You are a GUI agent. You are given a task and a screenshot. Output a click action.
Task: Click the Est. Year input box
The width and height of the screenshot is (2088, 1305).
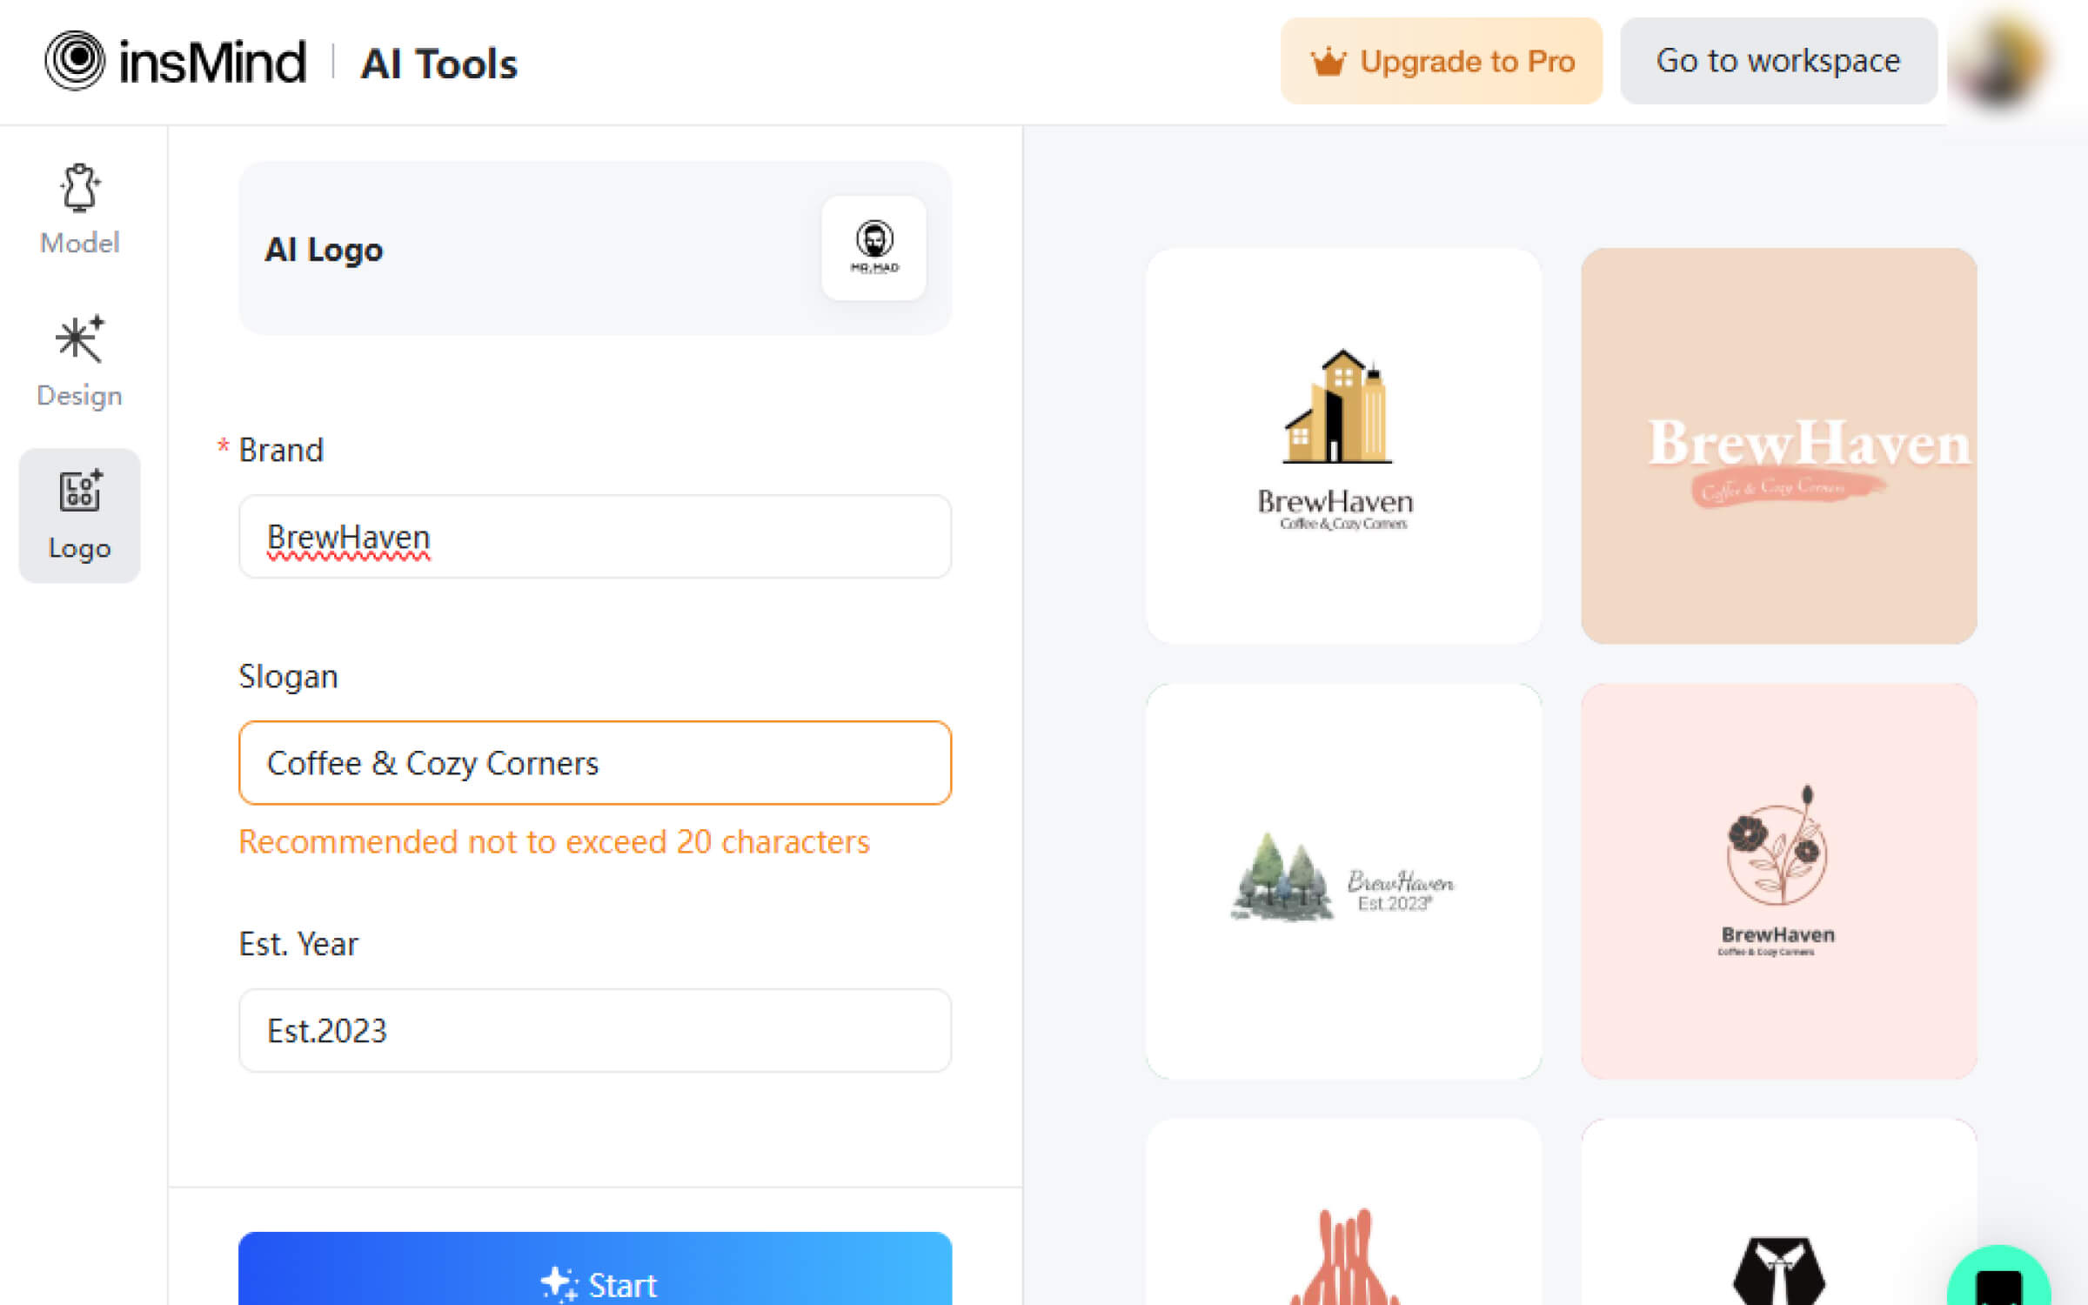595,1030
